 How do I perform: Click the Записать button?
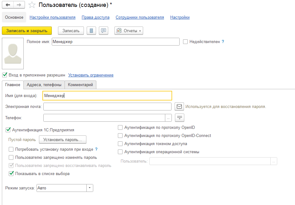(71, 31)
